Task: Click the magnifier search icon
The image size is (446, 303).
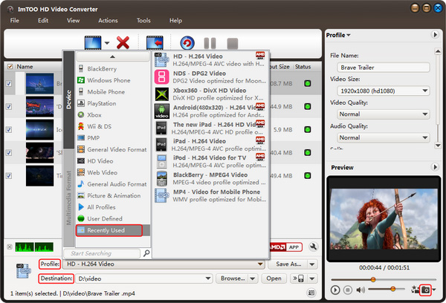Action: click(146, 253)
